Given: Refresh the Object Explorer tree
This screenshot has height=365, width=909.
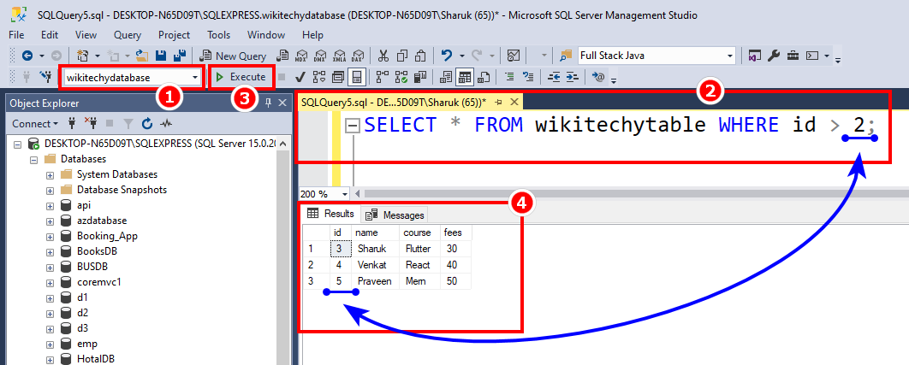Looking at the screenshot, I should tap(146, 124).
